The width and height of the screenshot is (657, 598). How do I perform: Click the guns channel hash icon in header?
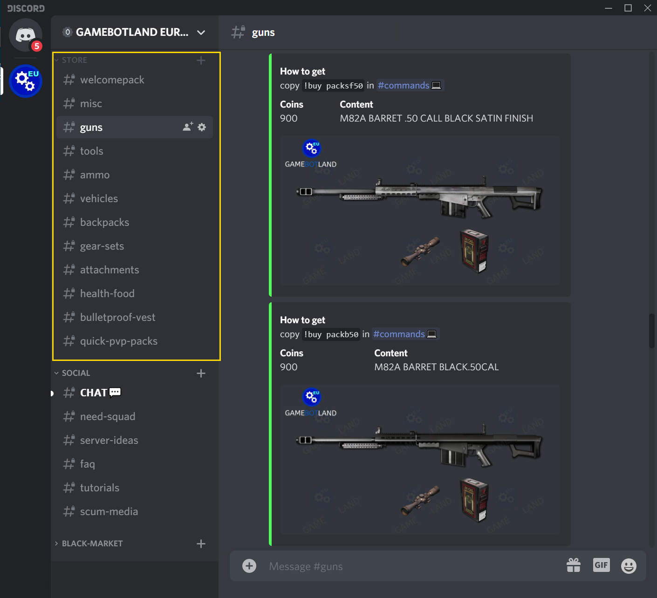coord(239,32)
